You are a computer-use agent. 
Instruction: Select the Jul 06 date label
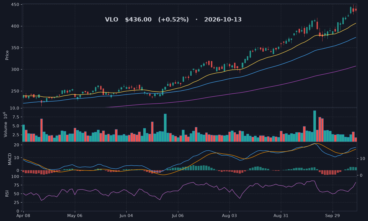(178, 216)
